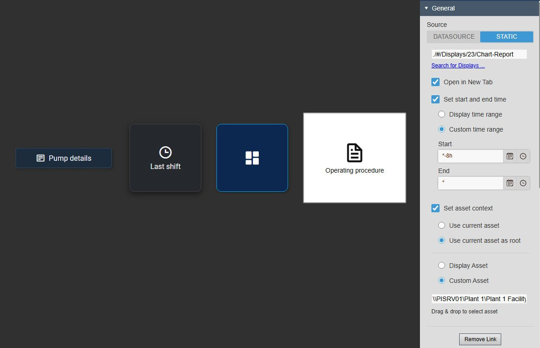Click the custom asset path field
540x348 pixels.
point(479,299)
